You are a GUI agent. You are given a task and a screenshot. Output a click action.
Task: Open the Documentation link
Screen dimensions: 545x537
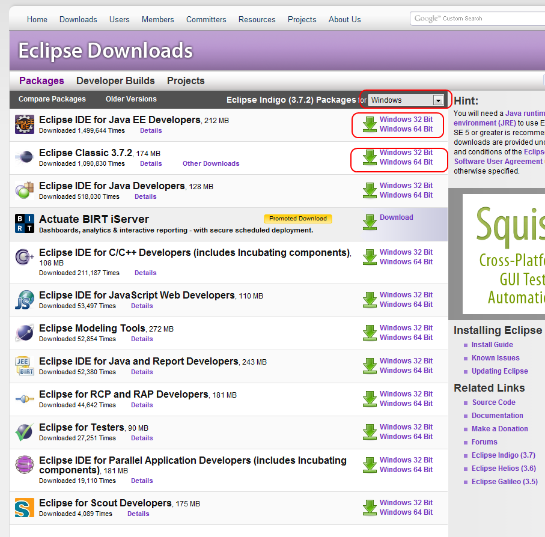tap(497, 416)
